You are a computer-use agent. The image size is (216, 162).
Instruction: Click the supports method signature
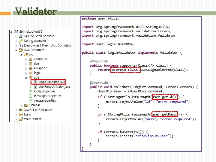(x=130, y=65)
